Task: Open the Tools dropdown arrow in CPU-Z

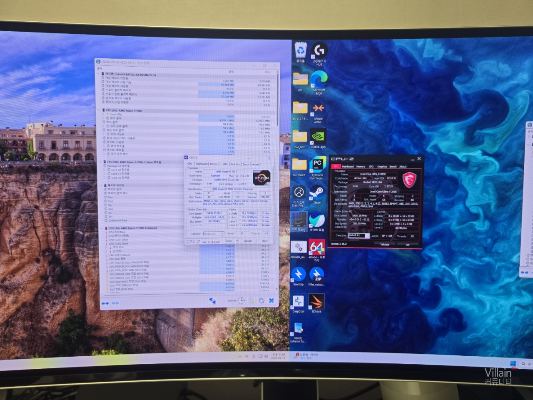Action: point(237,241)
